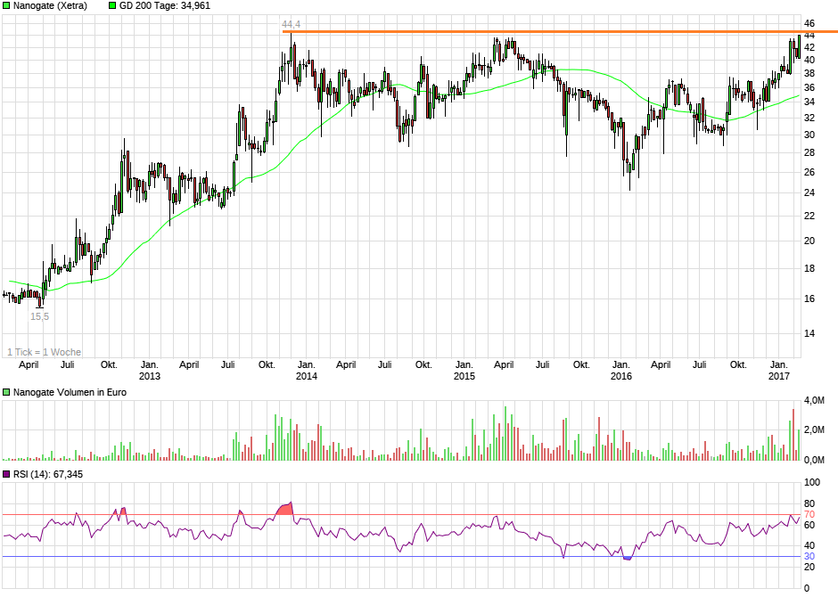Screen dimensions: 838x597
Task: Toggle the RSI (14) indicator visibility
Action: [6, 475]
